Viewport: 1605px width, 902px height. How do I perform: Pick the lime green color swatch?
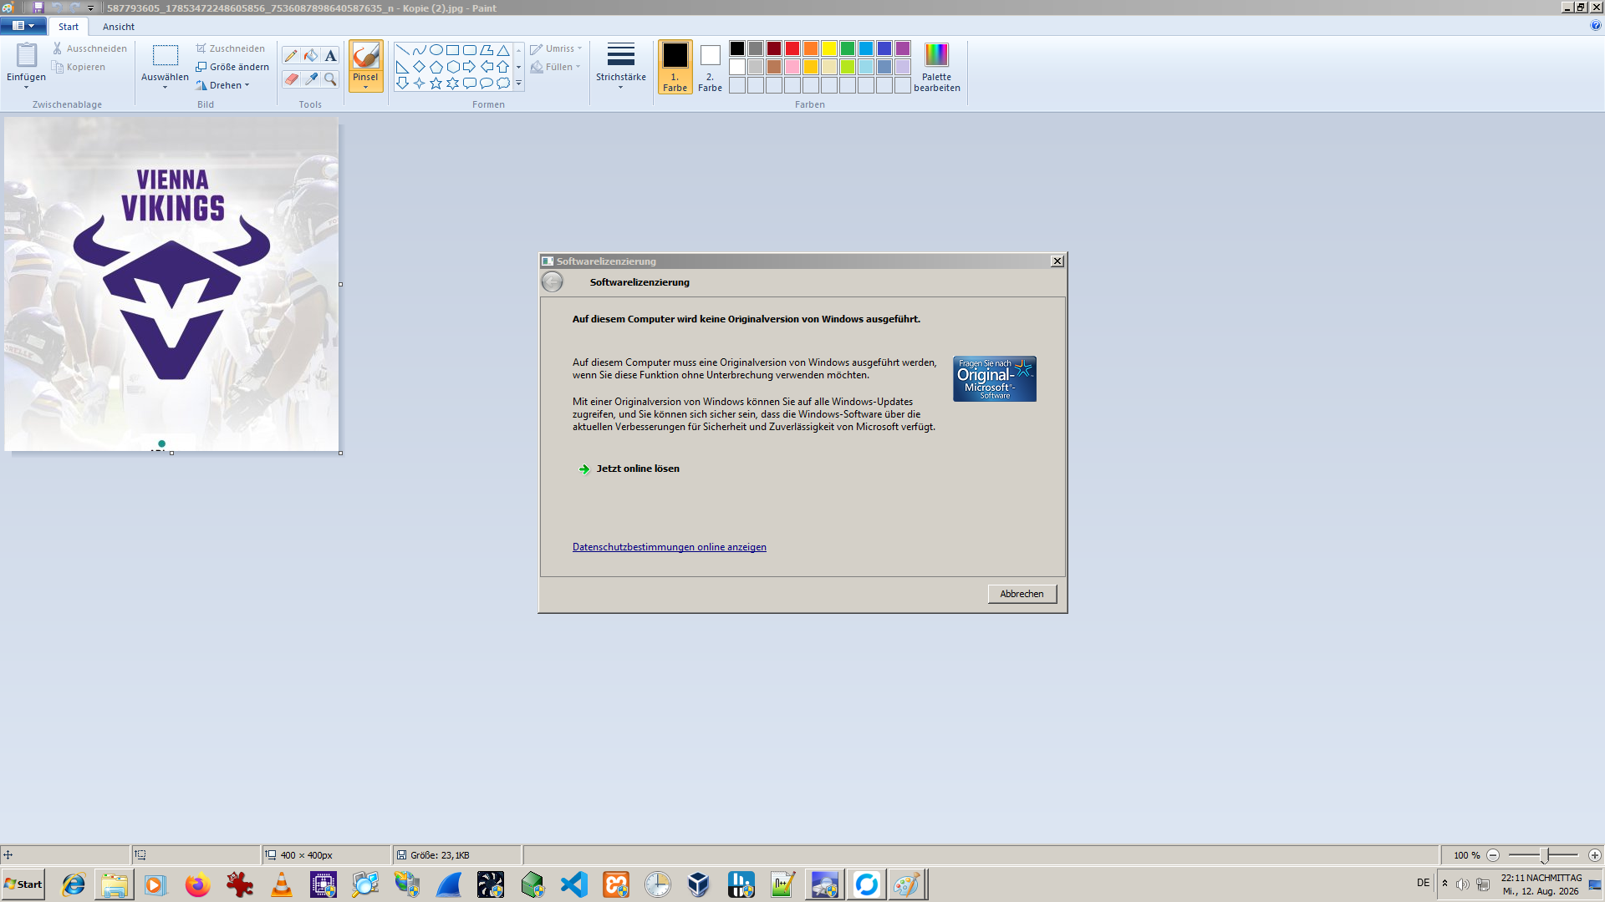pos(848,67)
